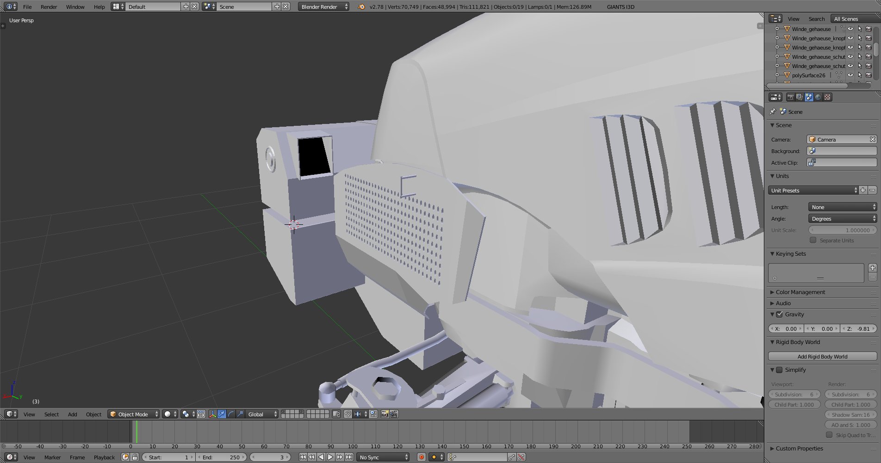Click the OpenGL render active viewport icon

(385, 414)
